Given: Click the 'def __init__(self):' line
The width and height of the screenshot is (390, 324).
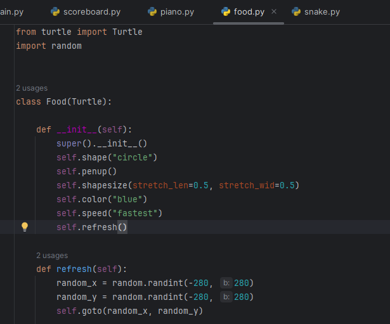Looking at the screenshot, I should point(84,129).
